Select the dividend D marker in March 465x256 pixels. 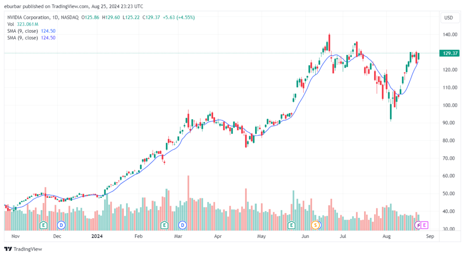click(x=183, y=225)
